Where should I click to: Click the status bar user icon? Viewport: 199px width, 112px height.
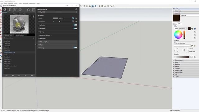coord(4,110)
